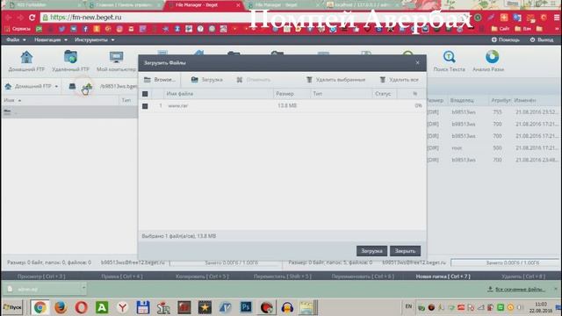Image resolution: width=562 pixels, height=316 pixels.
Task: Open Firefox from the taskbar
Action: (61, 307)
